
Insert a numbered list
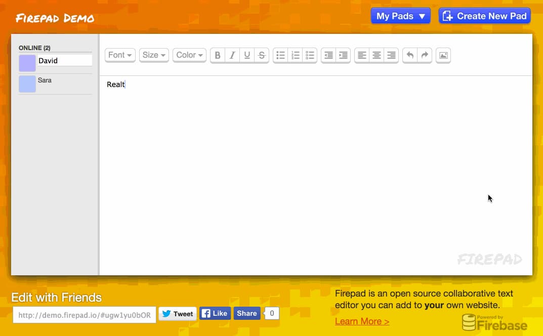coord(295,55)
